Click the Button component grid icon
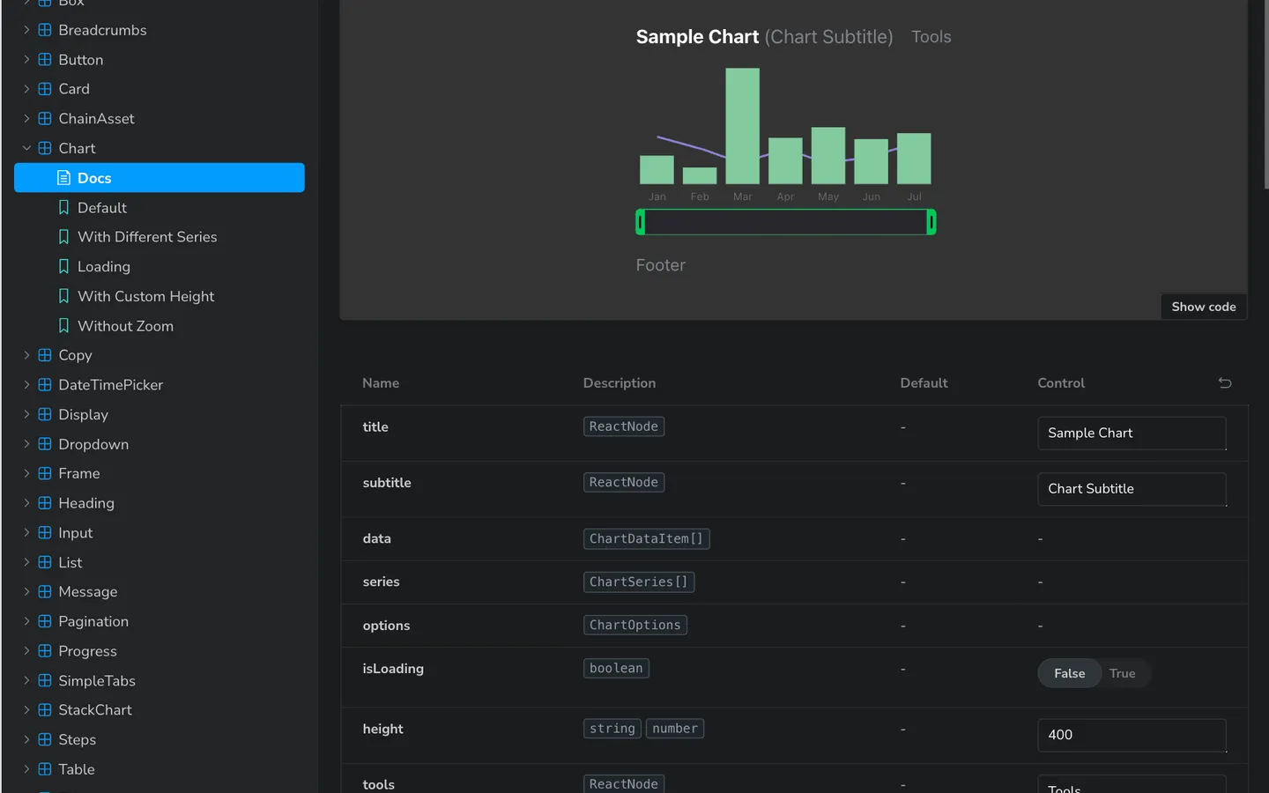1269x793 pixels. pos(45,60)
